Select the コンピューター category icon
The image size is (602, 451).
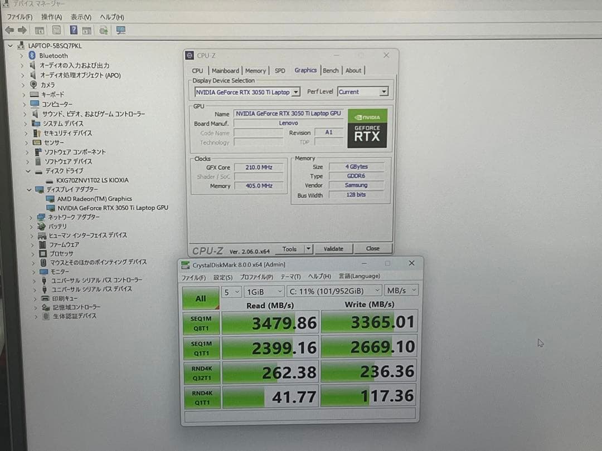coord(35,104)
